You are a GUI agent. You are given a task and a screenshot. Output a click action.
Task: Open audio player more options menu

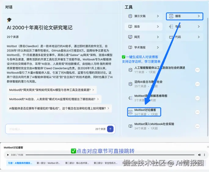(x=204, y=155)
